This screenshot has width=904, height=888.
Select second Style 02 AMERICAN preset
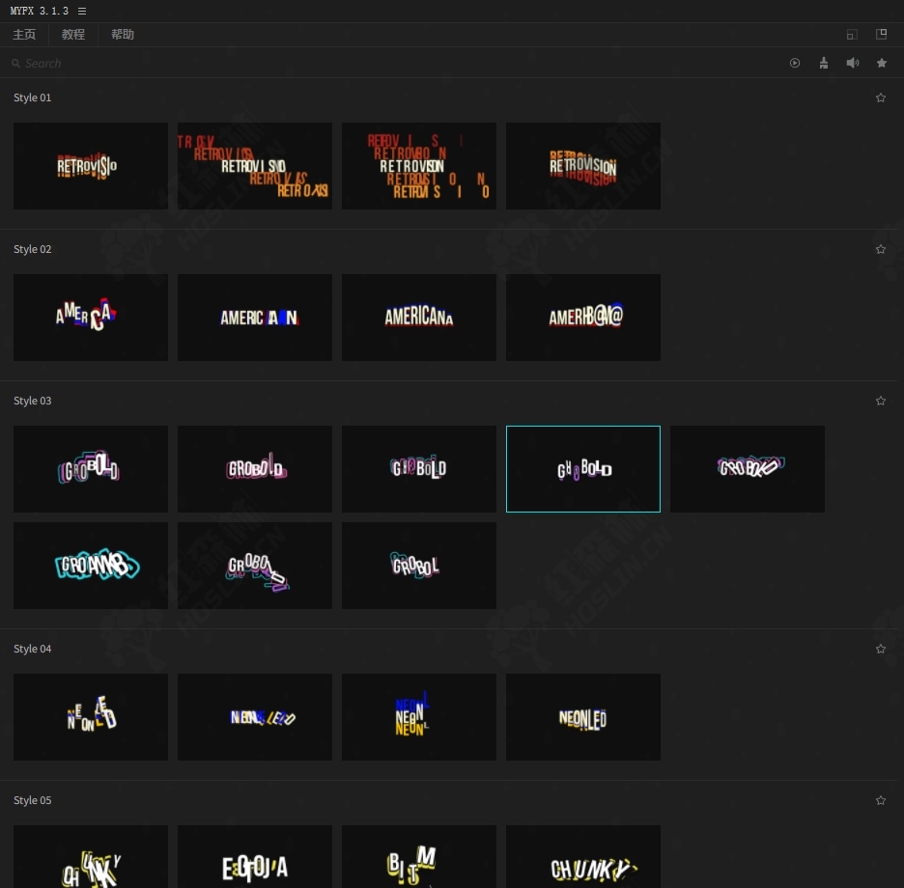(255, 318)
